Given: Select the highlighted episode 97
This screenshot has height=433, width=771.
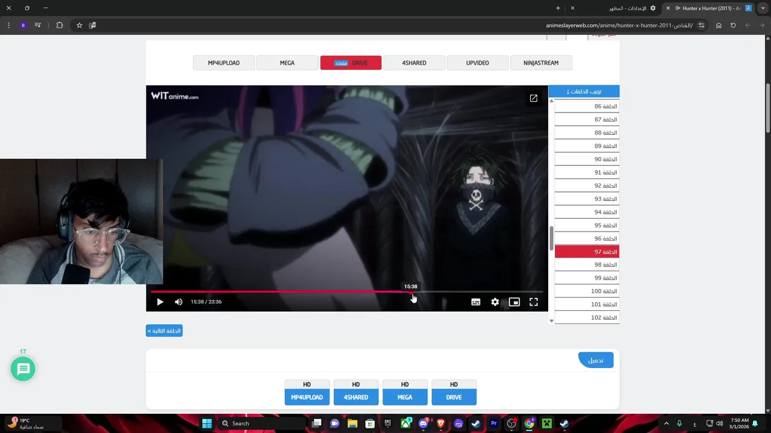Looking at the screenshot, I should (x=587, y=252).
